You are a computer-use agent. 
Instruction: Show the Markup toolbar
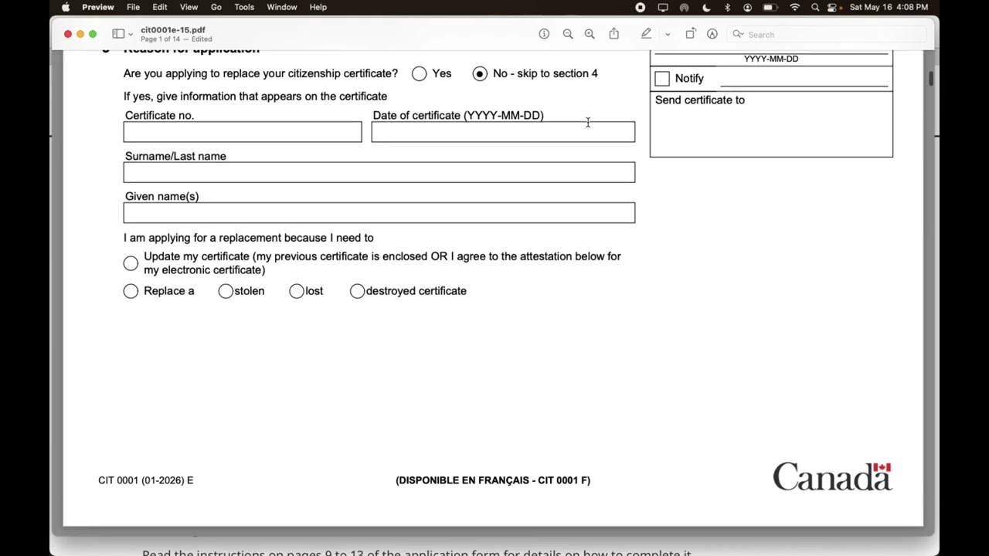(x=712, y=34)
